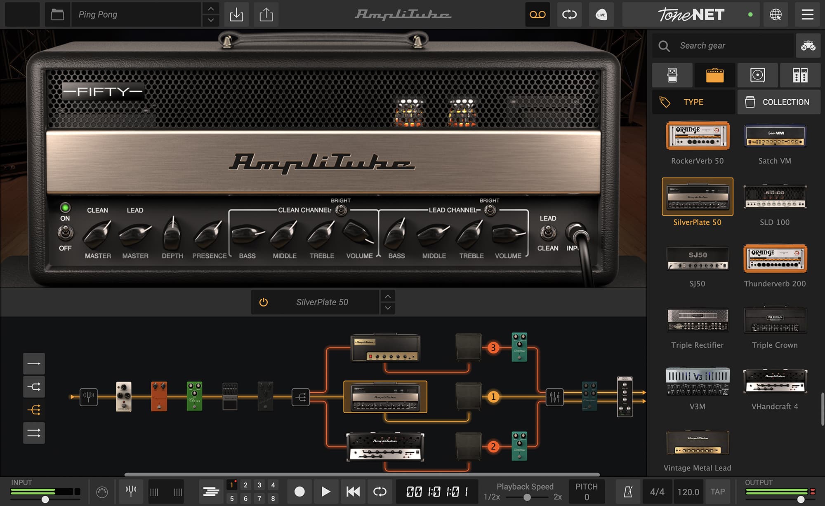Screen dimensions: 825x506
Task: Select the stomp pedals gear category
Action: tap(672, 75)
